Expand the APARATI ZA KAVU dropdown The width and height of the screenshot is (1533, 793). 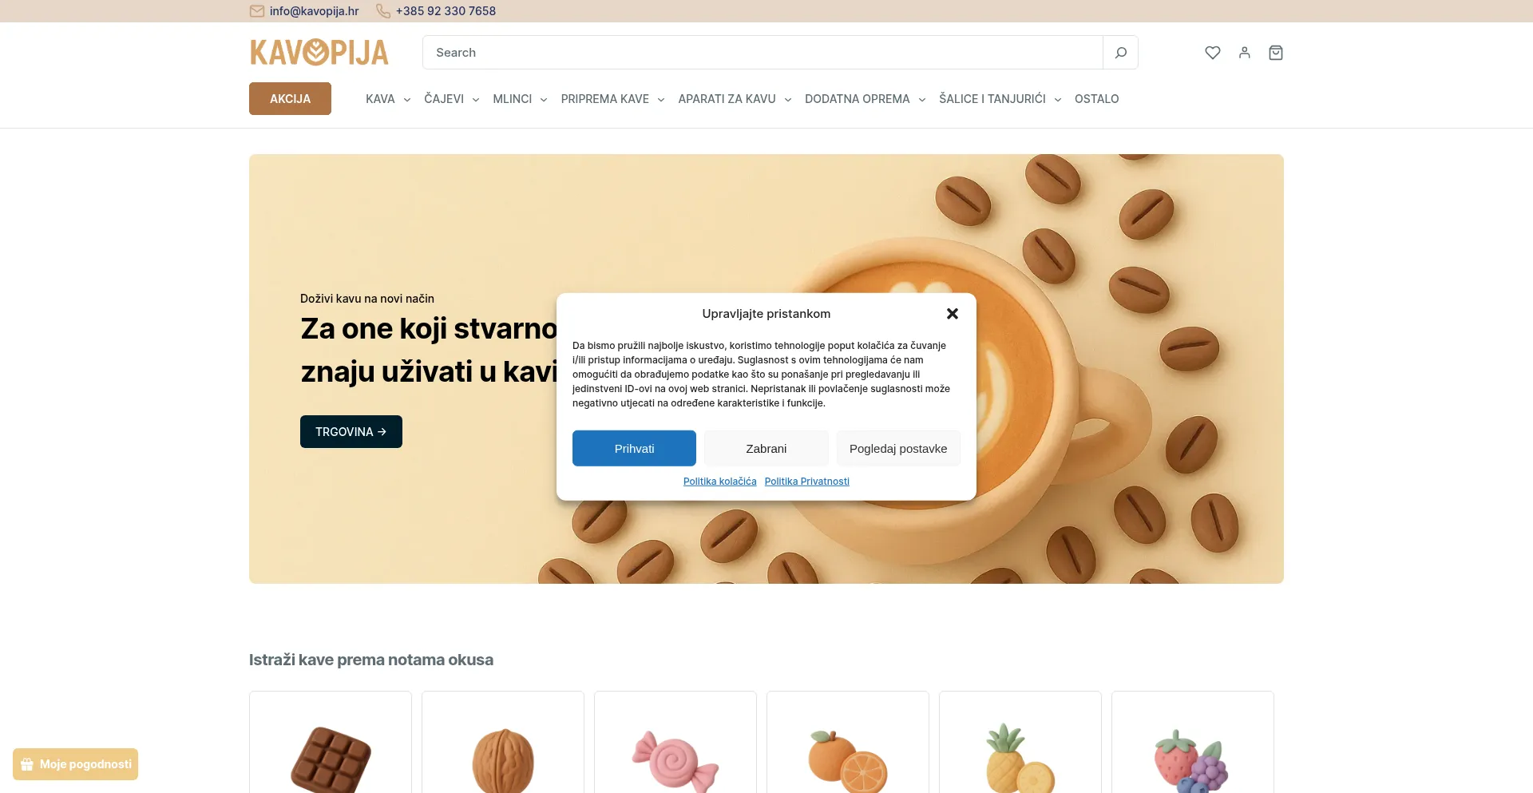[x=735, y=99]
